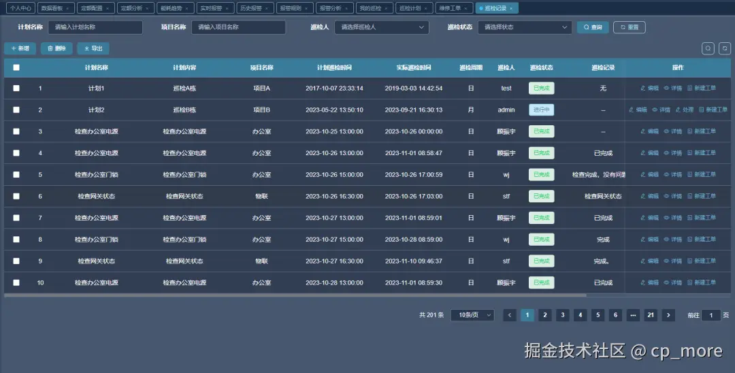
Task: Click the 2017-10-07 23:33:14 time cell
Action: click(x=334, y=88)
